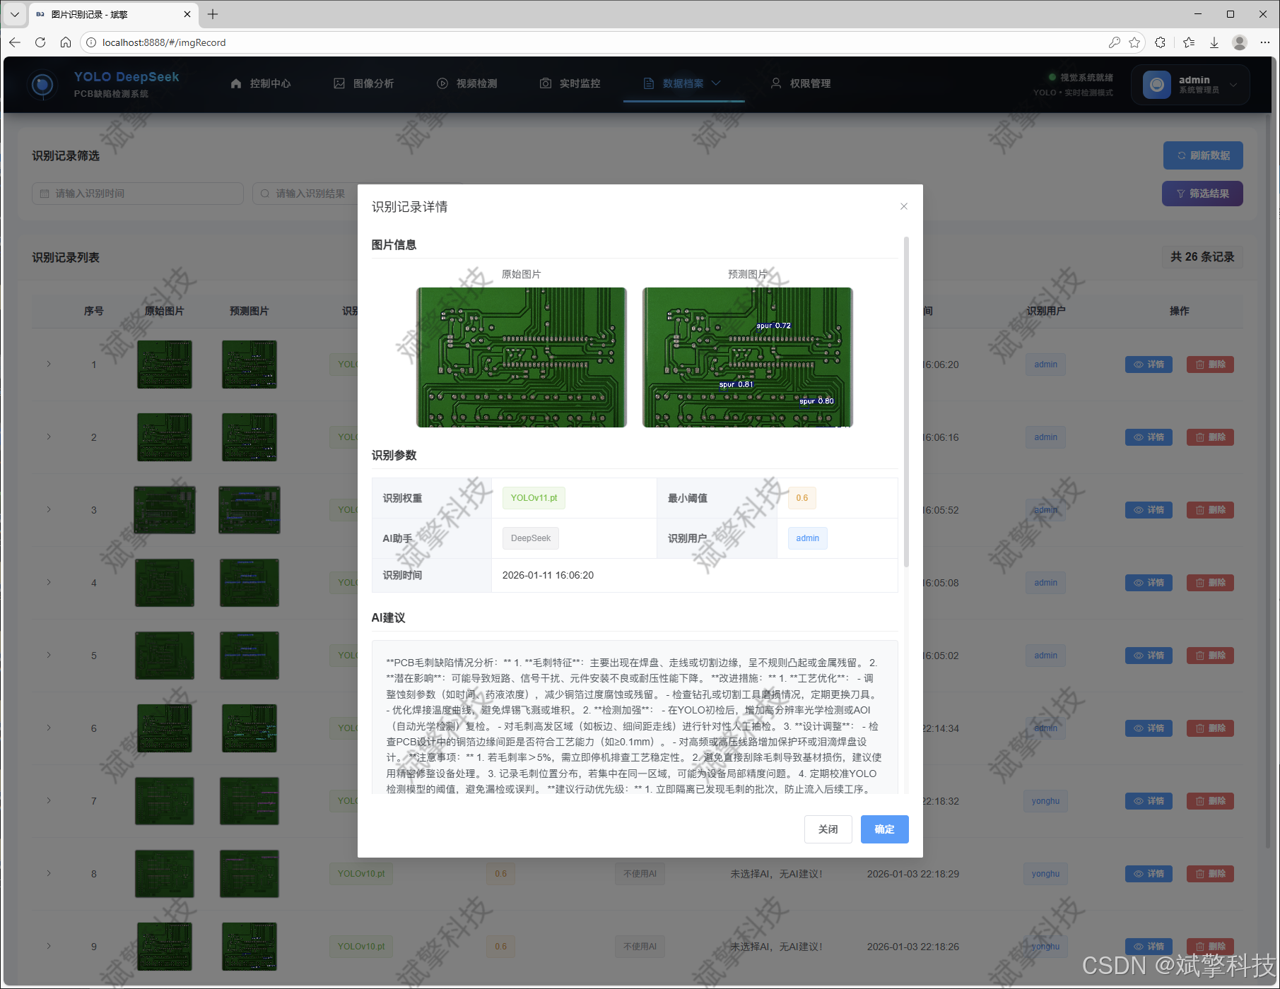This screenshot has width=1280, height=989.
Task: Click the admin user tag in the dialog
Action: pos(807,538)
